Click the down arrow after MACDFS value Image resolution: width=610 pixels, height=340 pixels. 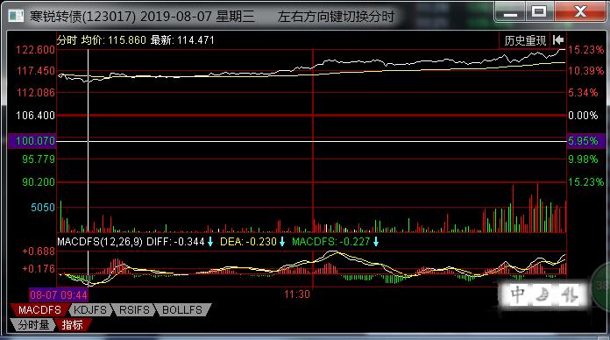[x=376, y=242]
